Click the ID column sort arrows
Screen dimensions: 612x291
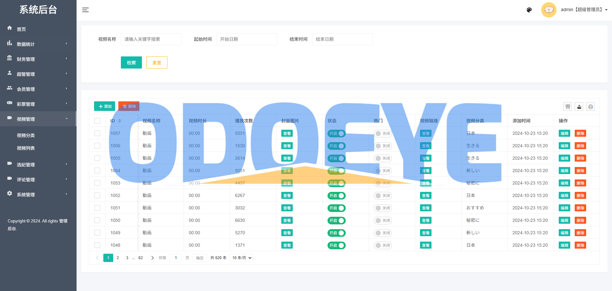[120, 121]
